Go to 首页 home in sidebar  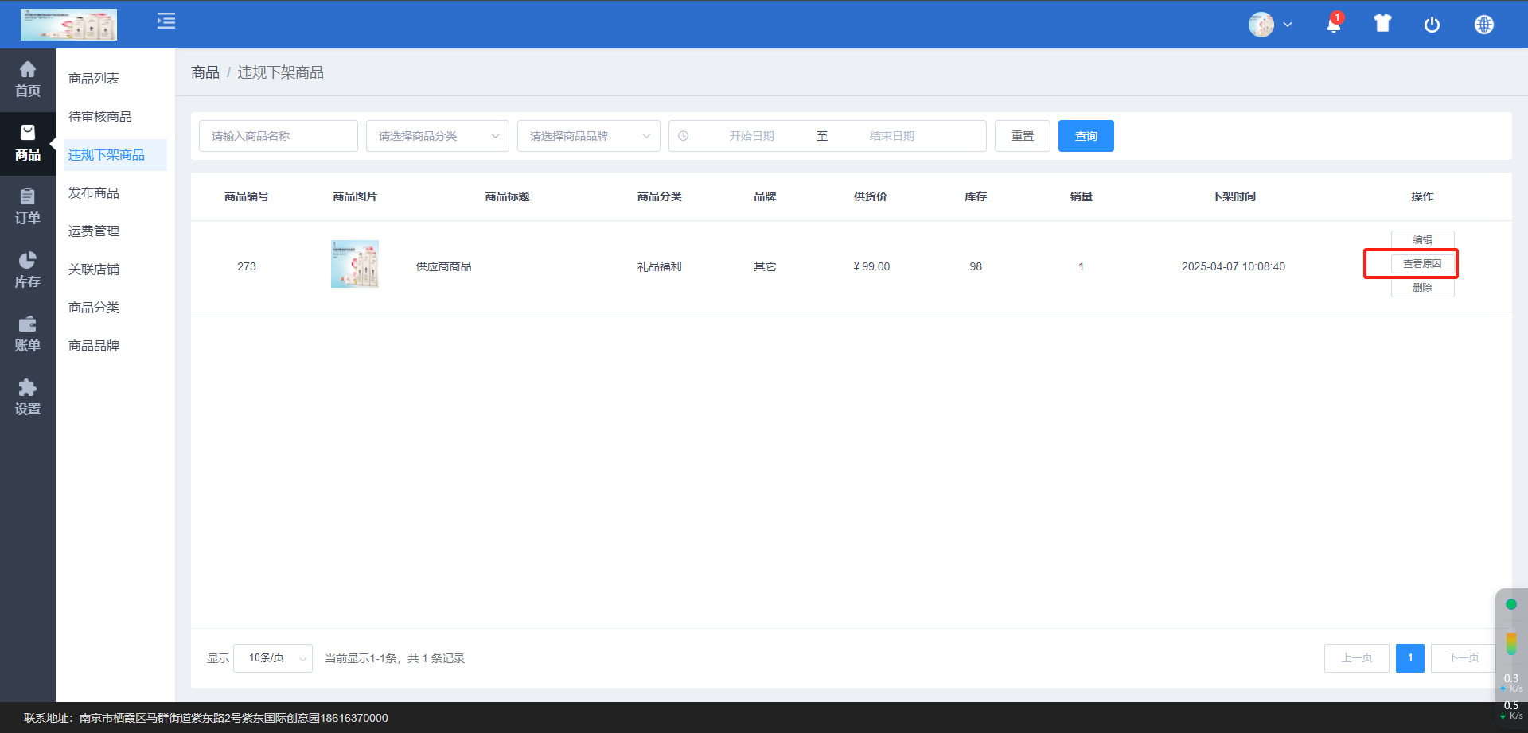coord(28,80)
